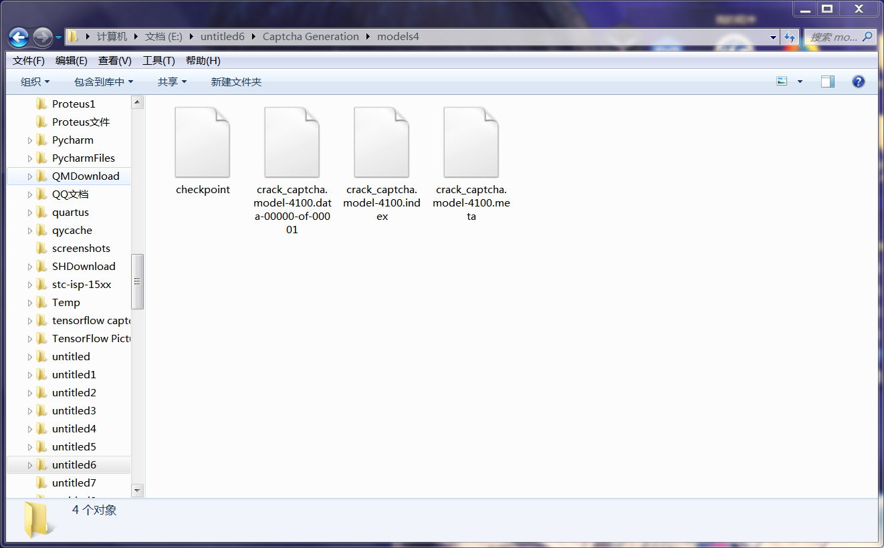
Task: Expand the PycharmFiles folder node
Action: point(30,158)
